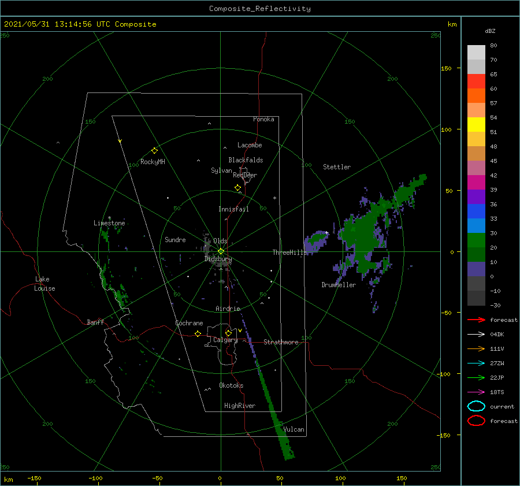The height and width of the screenshot is (486, 520).
Task: Select the yellow 51–54 dBZ color swatch
Action: (x=476, y=125)
